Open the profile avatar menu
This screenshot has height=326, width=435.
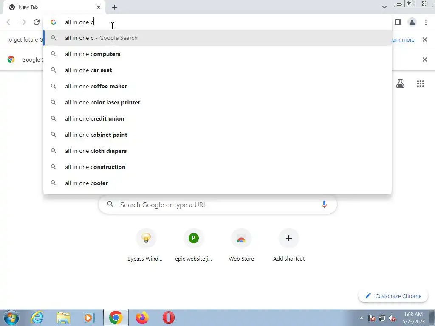pyautogui.click(x=412, y=22)
